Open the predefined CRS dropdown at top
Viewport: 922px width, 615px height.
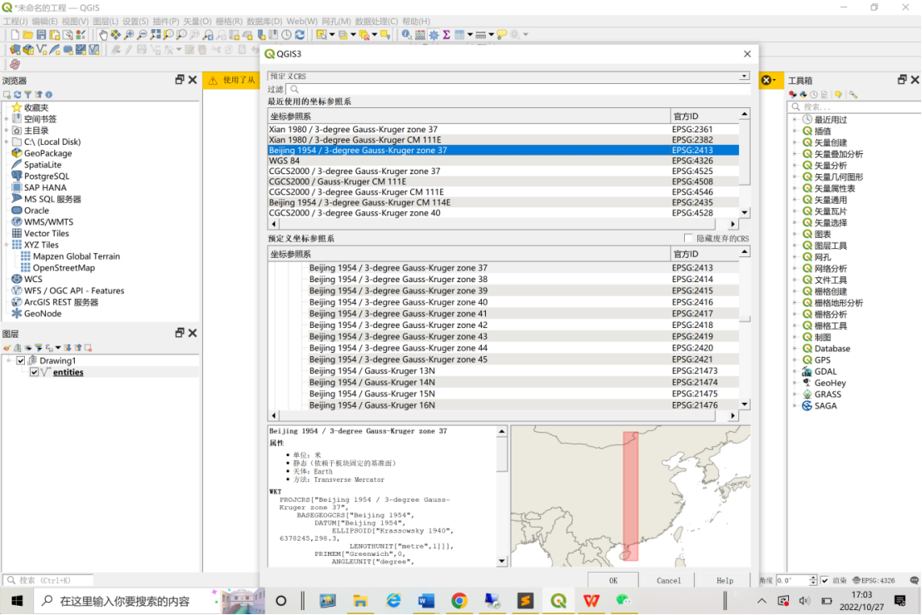(508, 76)
